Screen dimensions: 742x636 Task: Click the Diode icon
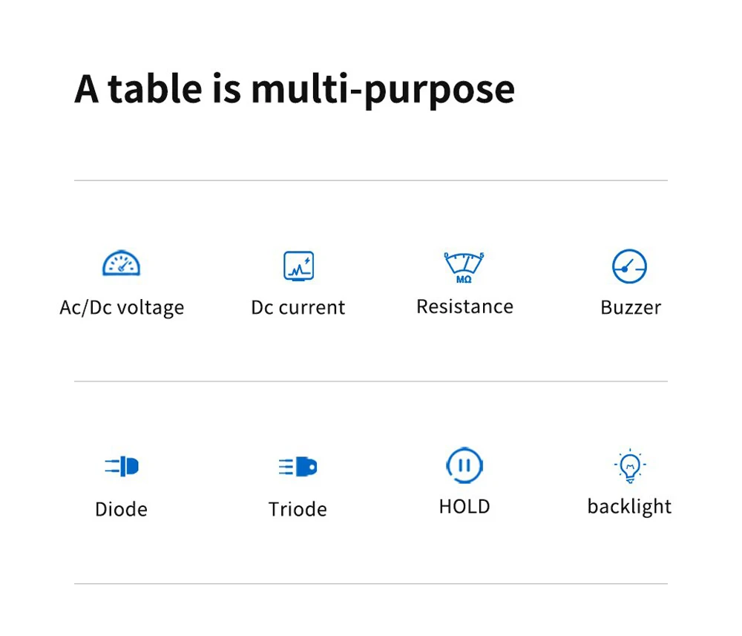point(122,467)
